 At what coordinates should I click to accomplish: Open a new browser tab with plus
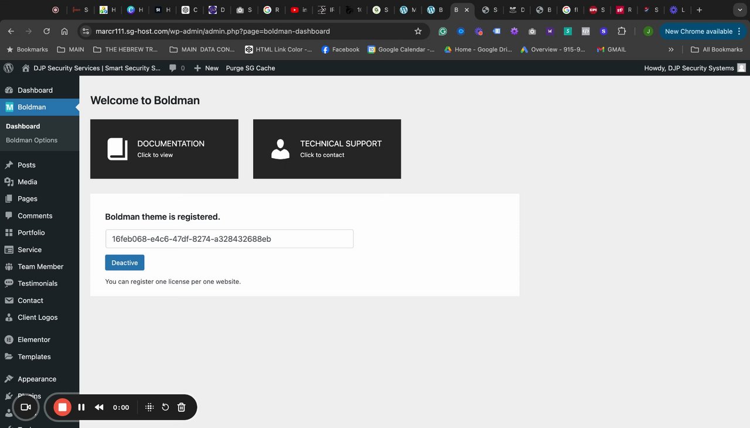pyautogui.click(x=699, y=10)
